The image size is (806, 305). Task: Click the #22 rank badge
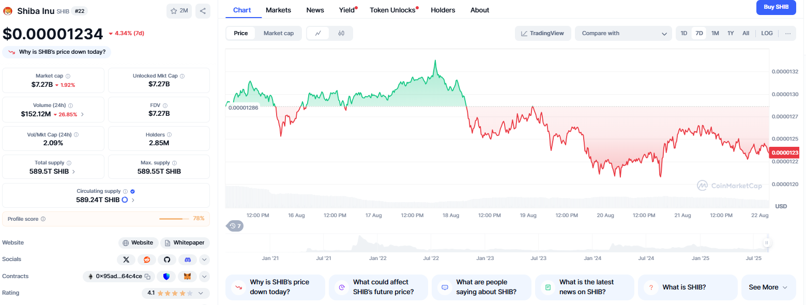pos(80,11)
